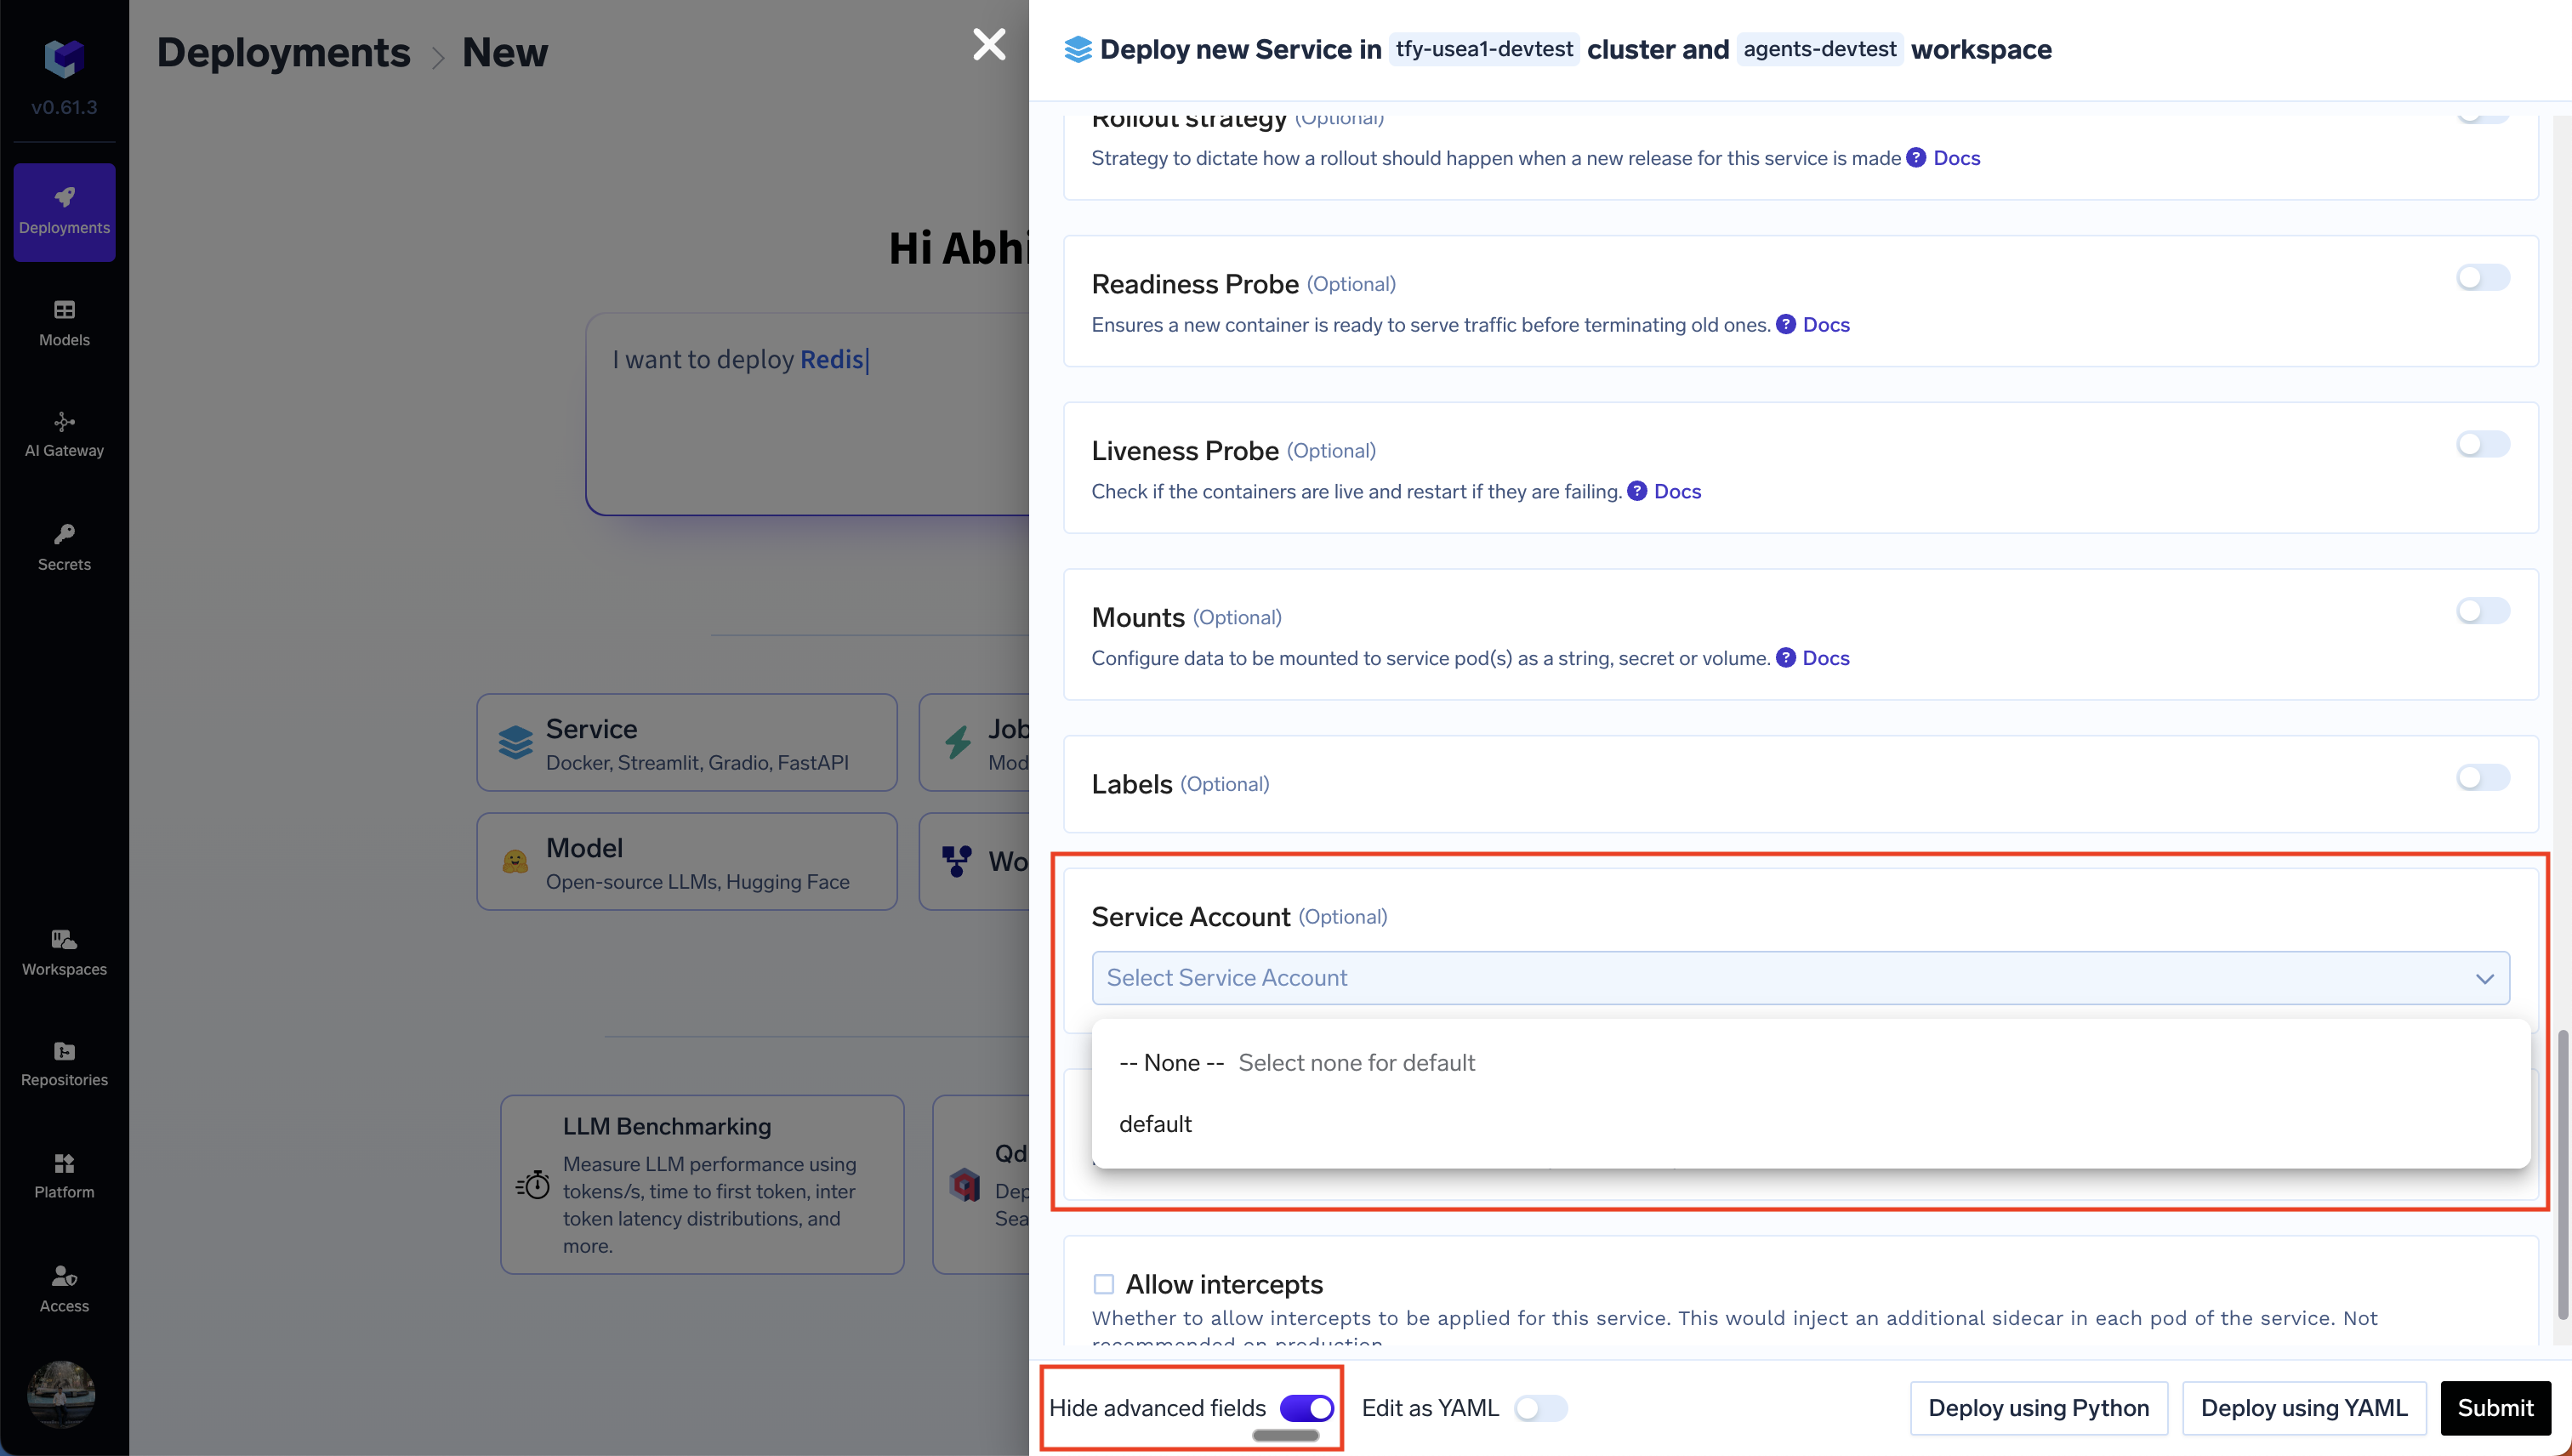This screenshot has height=1456, width=2572.
Task: Enable the Readiness Probe toggle
Action: tap(2483, 277)
